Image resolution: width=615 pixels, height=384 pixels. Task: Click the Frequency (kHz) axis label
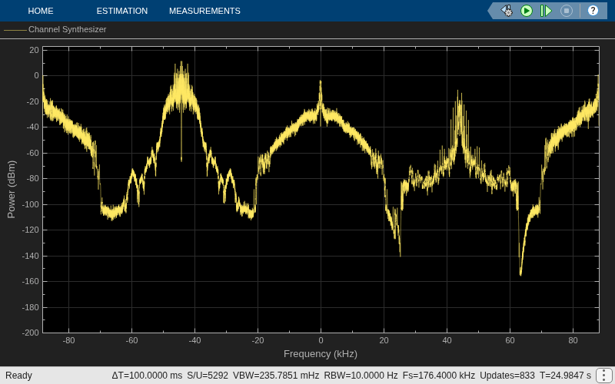click(321, 354)
